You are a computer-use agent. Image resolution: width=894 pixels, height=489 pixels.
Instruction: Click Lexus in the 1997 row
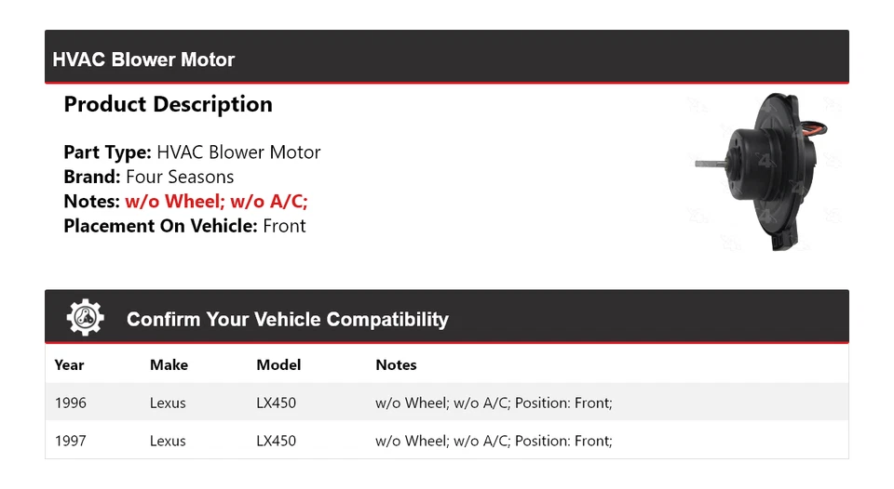(x=168, y=441)
